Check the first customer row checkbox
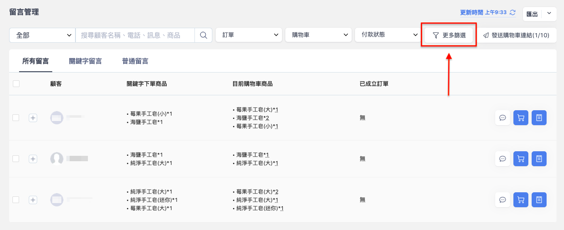This screenshot has width=564, height=230. coord(16,118)
